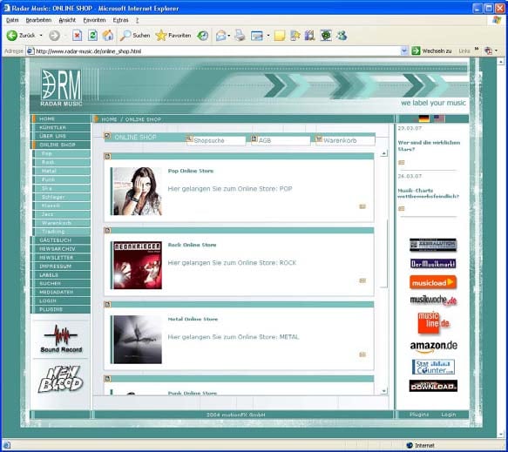508x452 pixels.
Task: Click the New Blood logo
Action: (x=61, y=379)
